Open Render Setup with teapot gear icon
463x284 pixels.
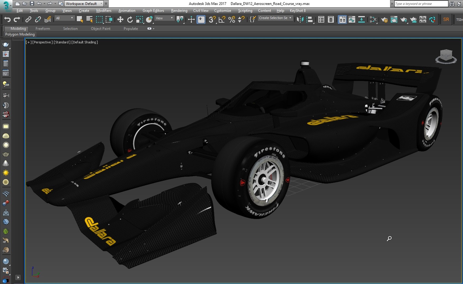pos(384,19)
